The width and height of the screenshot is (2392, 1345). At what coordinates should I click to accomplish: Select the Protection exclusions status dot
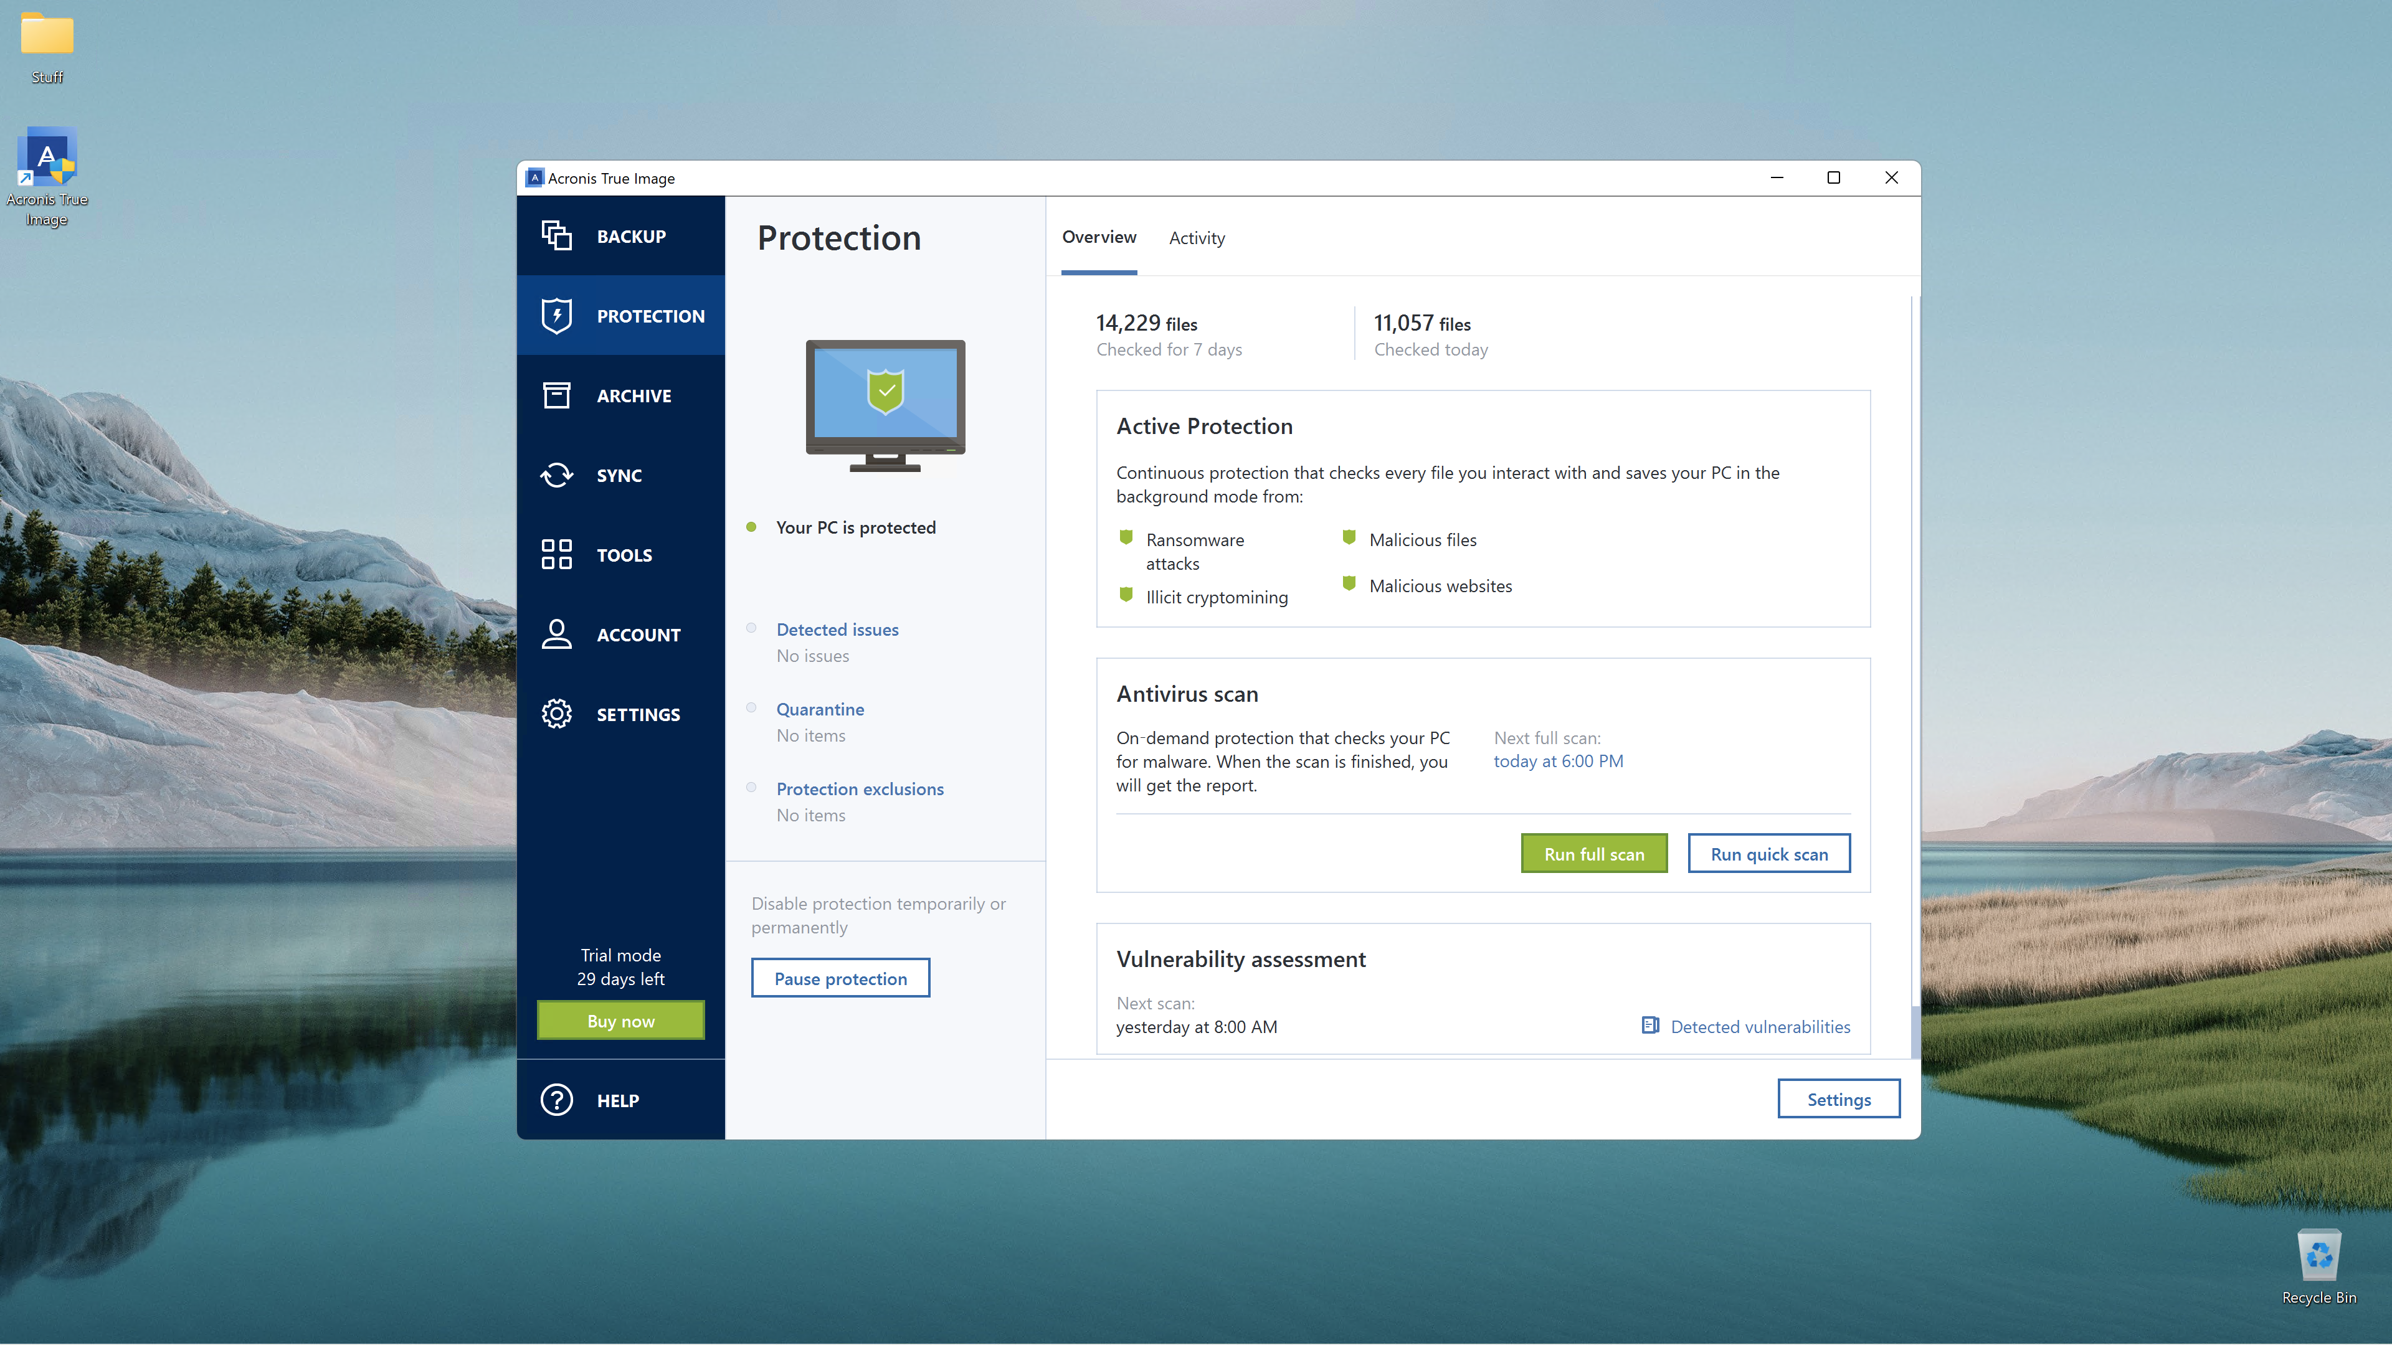(x=751, y=787)
